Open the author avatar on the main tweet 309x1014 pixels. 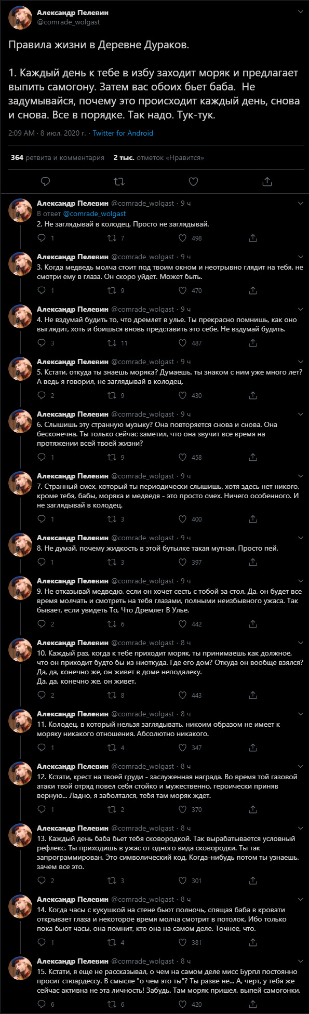click(x=20, y=18)
